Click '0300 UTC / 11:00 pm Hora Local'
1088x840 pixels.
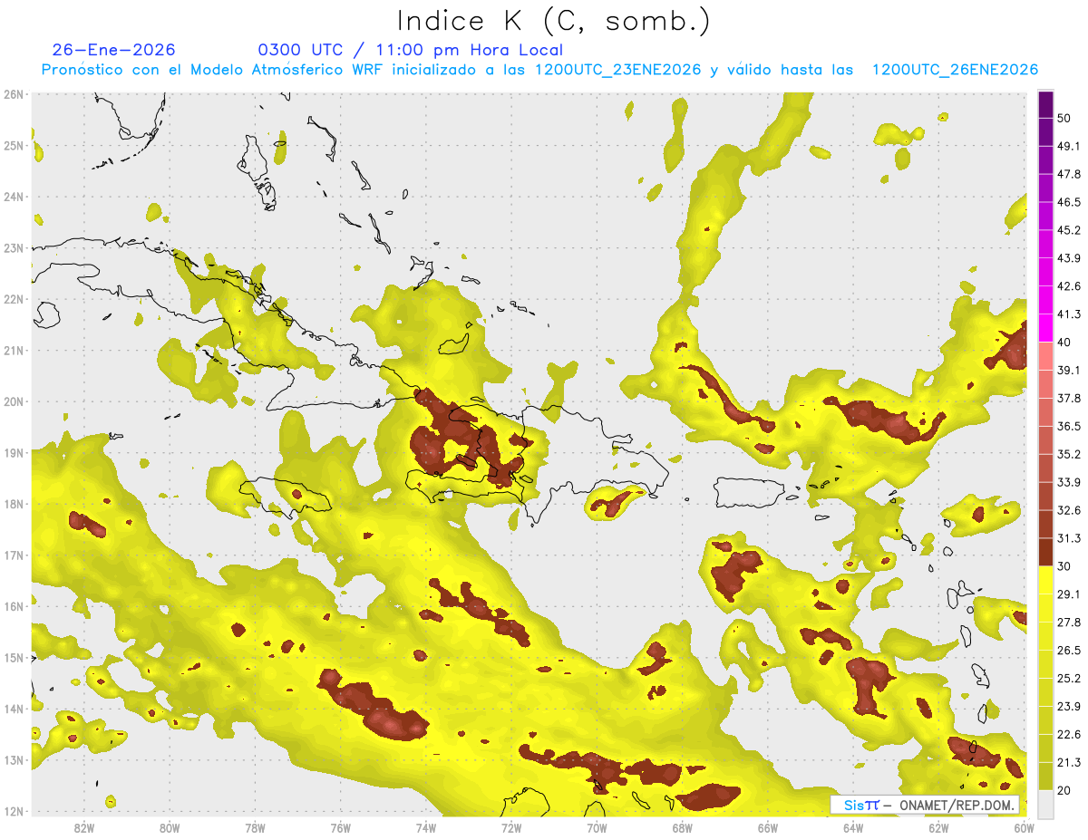tap(411, 50)
